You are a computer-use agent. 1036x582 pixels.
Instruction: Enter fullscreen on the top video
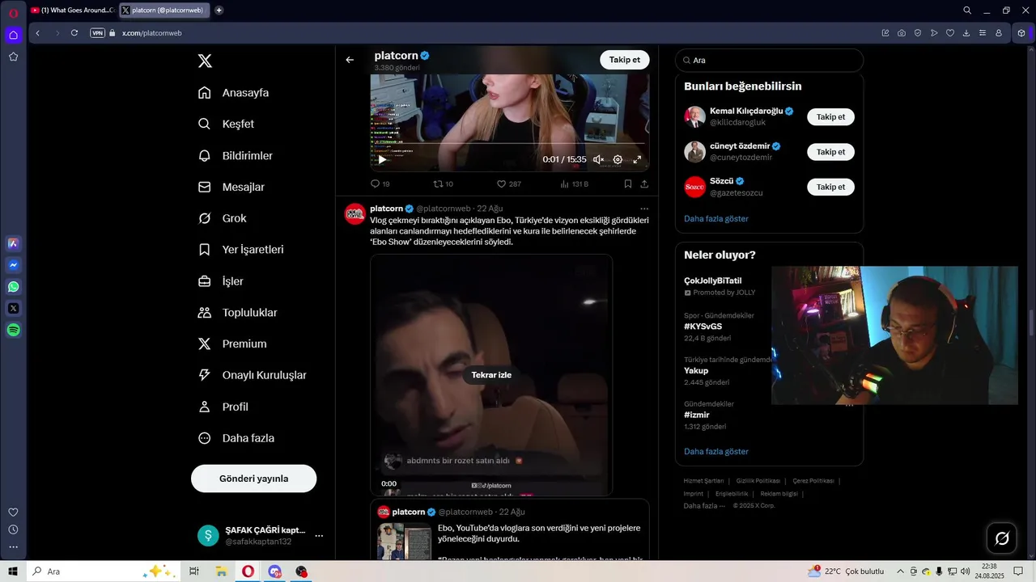pyautogui.click(x=637, y=159)
